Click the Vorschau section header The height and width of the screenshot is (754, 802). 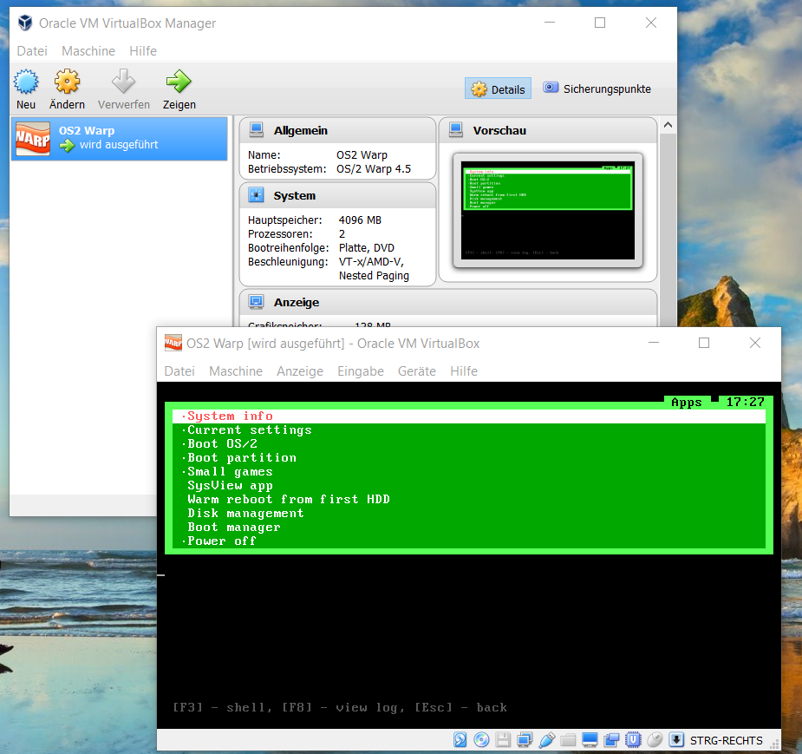pos(548,130)
